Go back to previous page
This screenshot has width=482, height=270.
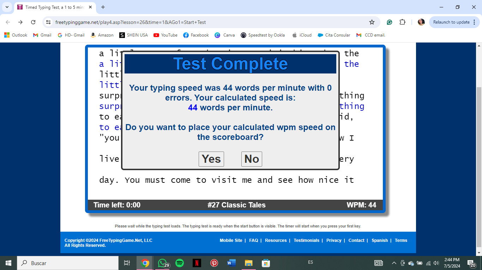tap(8, 22)
